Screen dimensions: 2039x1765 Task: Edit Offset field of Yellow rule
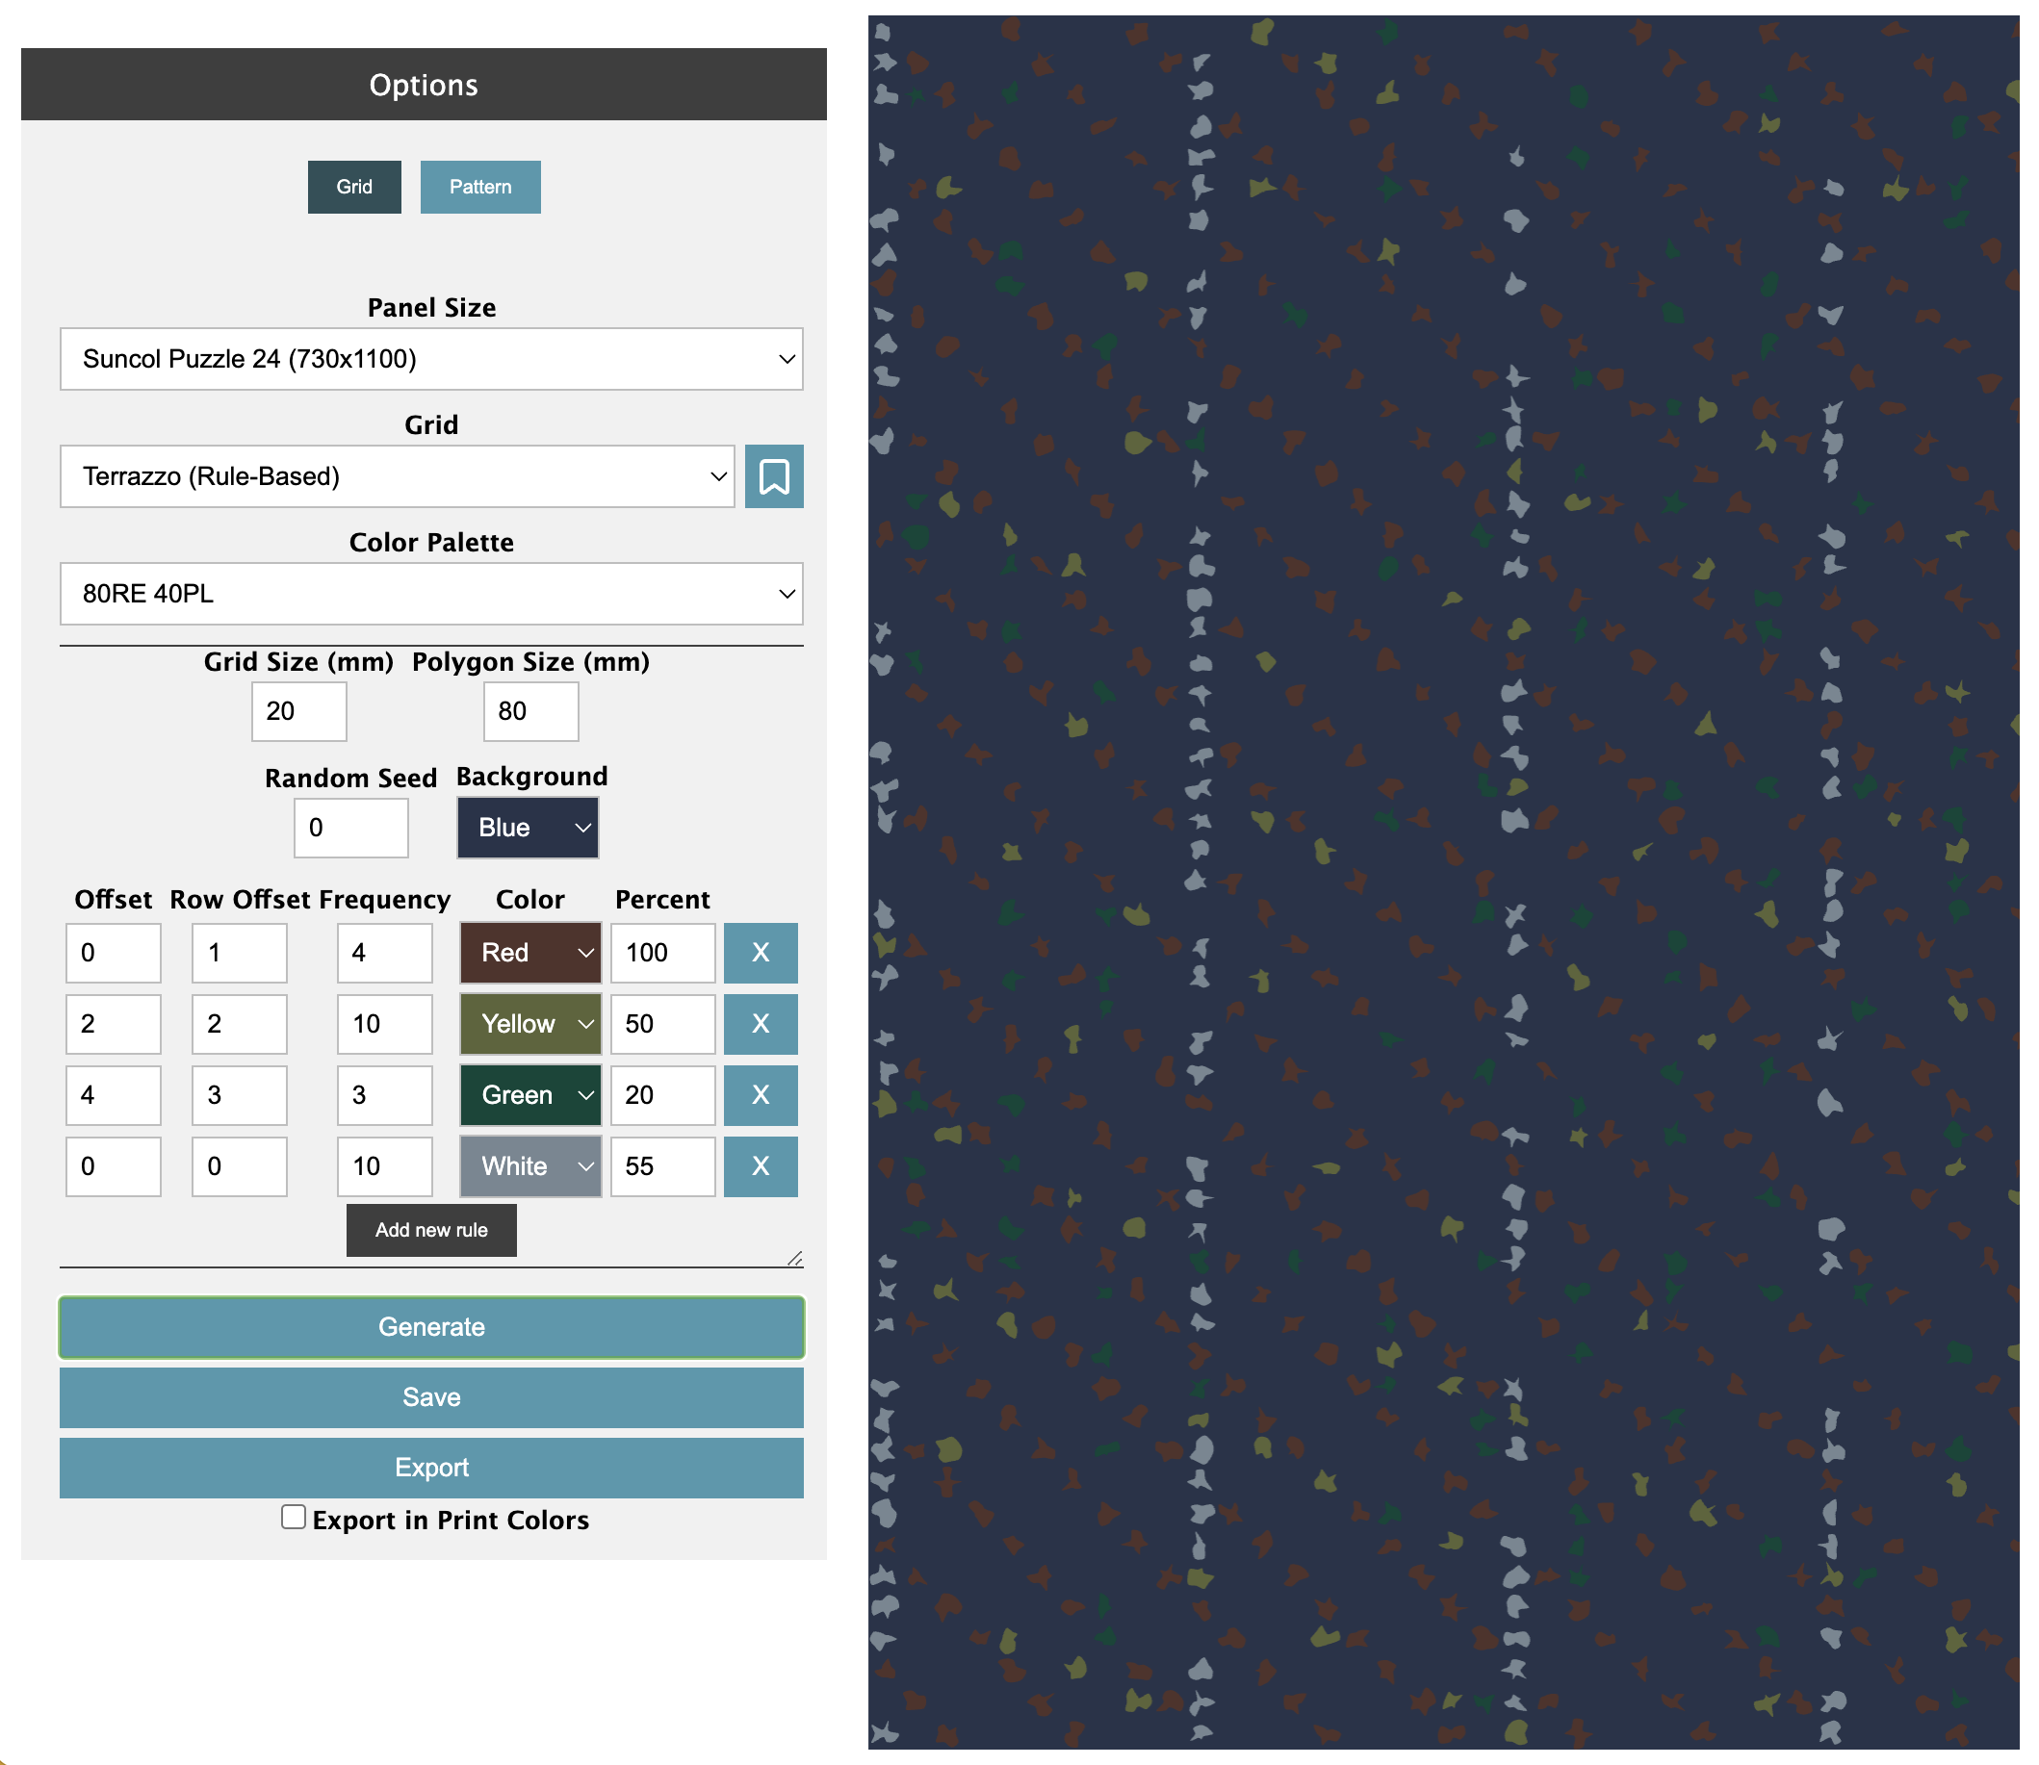point(114,1023)
